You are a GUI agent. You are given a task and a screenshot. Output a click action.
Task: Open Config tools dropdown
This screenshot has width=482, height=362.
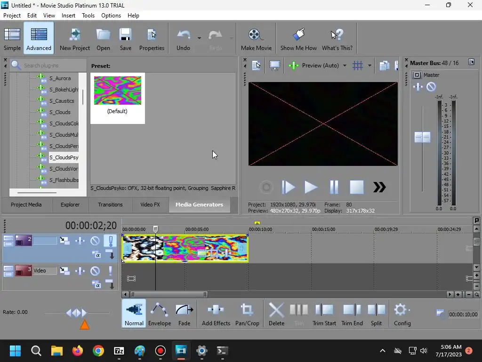click(402, 313)
